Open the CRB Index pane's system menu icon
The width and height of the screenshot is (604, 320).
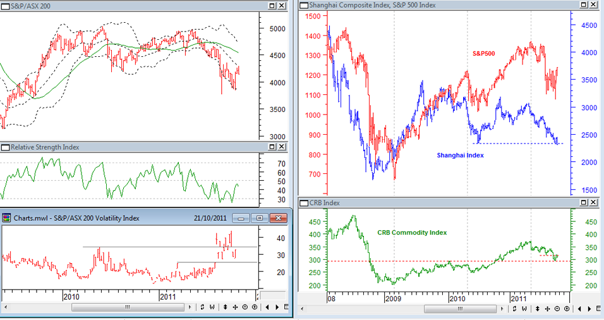point(304,203)
